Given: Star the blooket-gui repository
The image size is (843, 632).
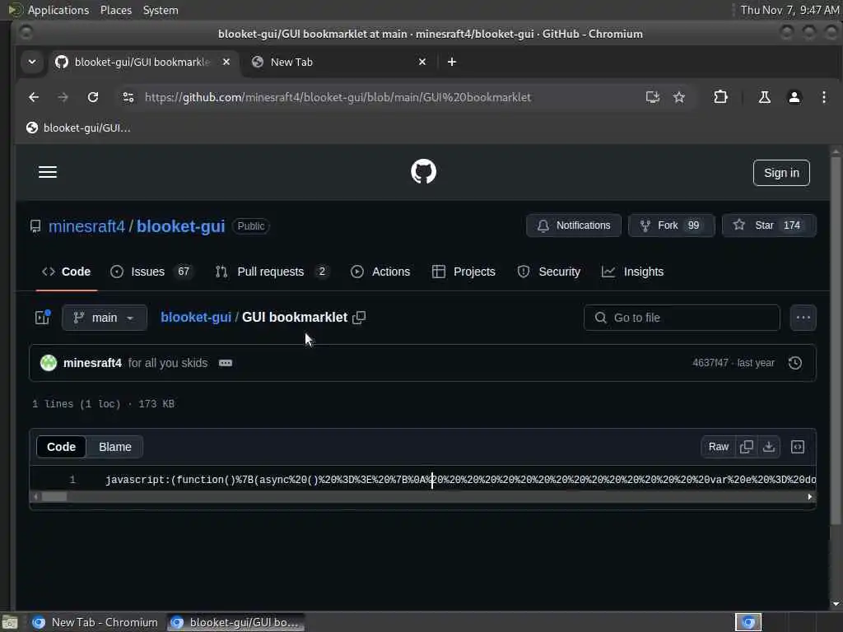Looking at the screenshot, I should click(769, 225).
